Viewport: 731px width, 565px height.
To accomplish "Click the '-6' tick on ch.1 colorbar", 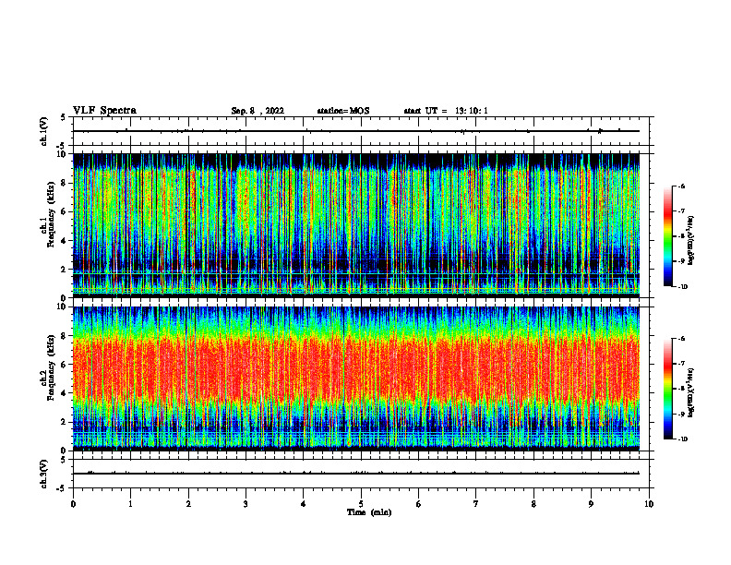I will point(682,186).
